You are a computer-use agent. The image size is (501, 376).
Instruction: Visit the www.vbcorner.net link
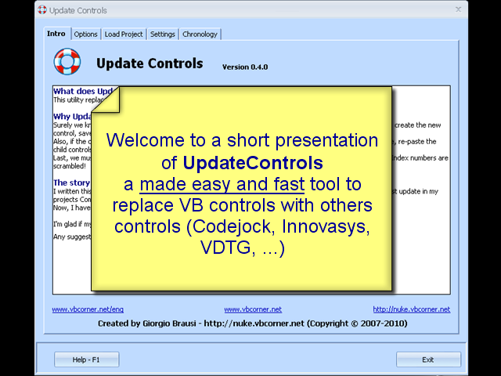(x=253, y=309)
